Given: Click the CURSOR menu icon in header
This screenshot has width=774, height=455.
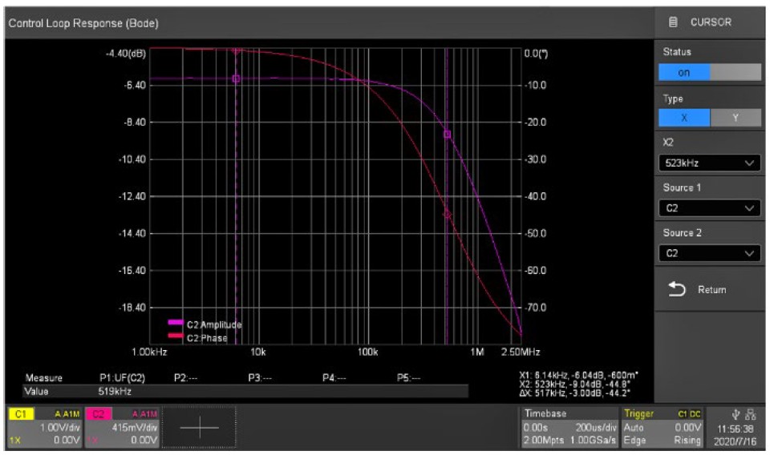Looking at the screenshot, I should (x=673, y=22).
